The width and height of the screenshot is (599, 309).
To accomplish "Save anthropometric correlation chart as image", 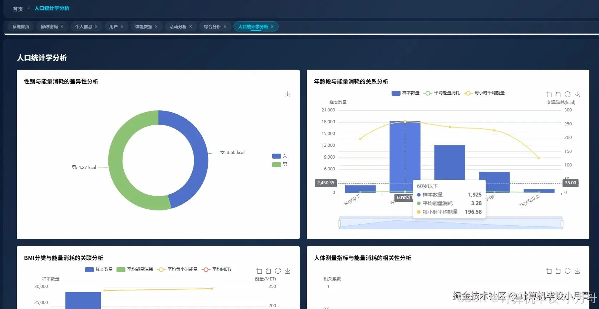I will [x=577, y=271].
